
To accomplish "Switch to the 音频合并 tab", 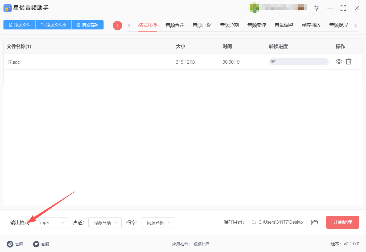I will pyautogui.click(x=175, y=25).
